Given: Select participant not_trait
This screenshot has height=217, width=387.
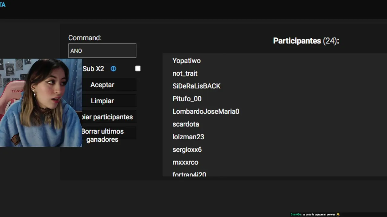Looking at the screenshot, I should click(x=185, y=73).
